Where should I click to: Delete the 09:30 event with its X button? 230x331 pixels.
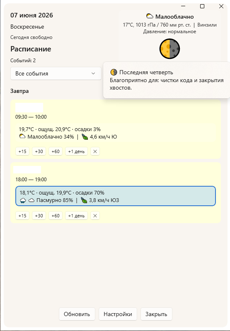95,151
